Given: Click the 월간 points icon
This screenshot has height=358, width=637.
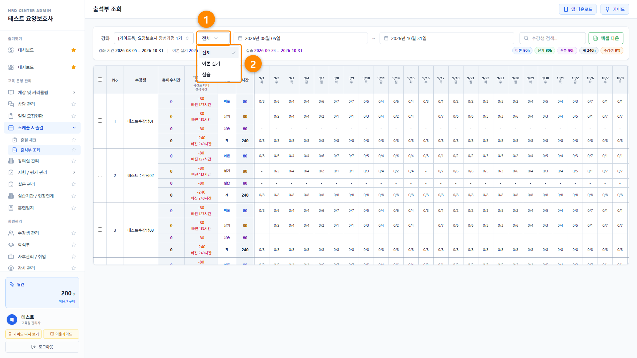Looking at the screenshot, I should click(x=12, y=284).
